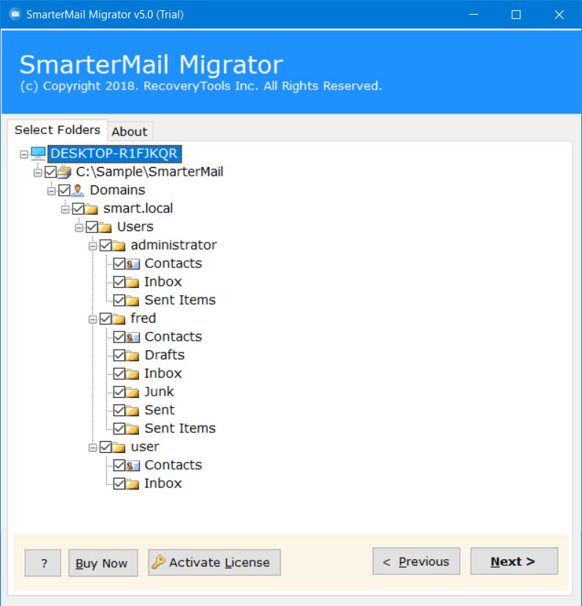Open the Select Folders tab

tap(57, 130)
